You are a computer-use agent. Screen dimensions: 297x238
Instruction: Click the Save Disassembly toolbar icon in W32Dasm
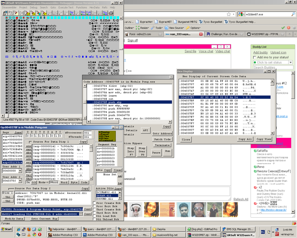click(x=10, y=13)
